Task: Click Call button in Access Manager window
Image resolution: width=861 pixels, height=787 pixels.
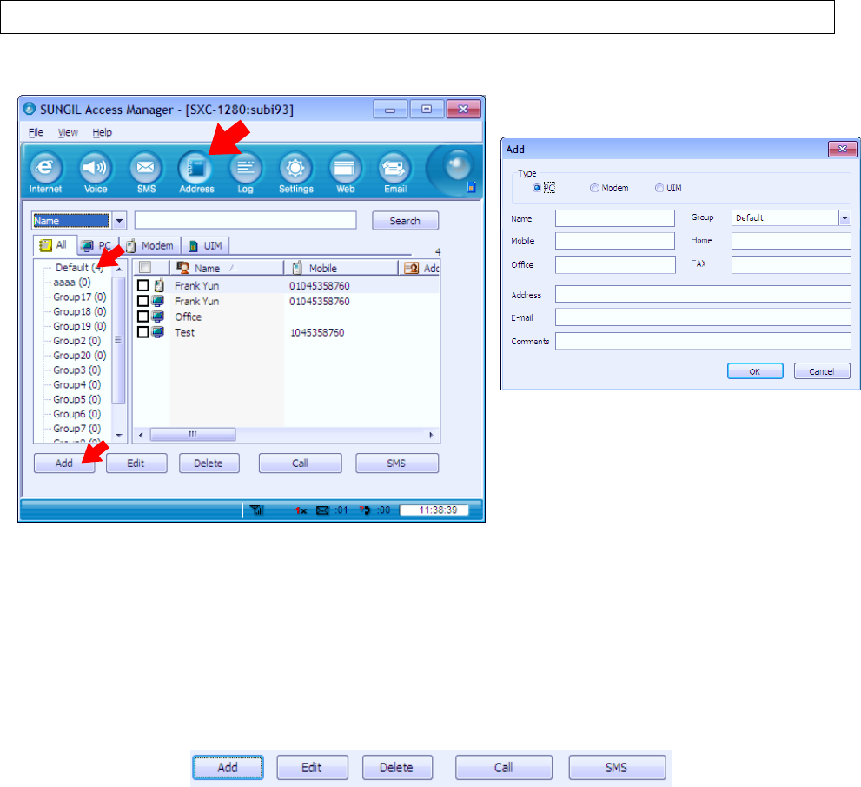Action: (300, 464)
